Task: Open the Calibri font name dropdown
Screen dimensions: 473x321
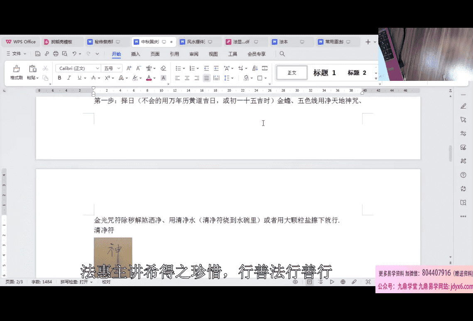Action: [79, 68]
